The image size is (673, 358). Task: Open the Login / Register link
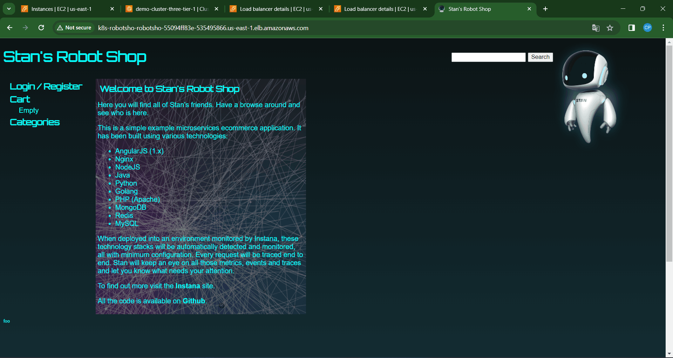(x=46, y=87)
